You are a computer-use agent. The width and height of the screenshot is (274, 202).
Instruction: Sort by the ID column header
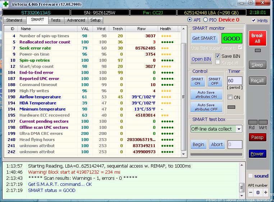click(x=11, y=29)
